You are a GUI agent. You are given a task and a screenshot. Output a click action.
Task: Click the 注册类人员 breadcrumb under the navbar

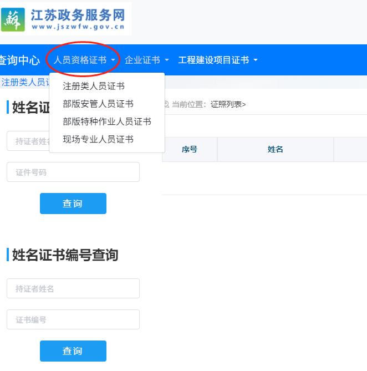point(25,82)
